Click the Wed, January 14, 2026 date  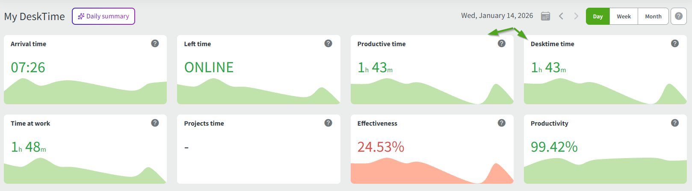[497, 16]
